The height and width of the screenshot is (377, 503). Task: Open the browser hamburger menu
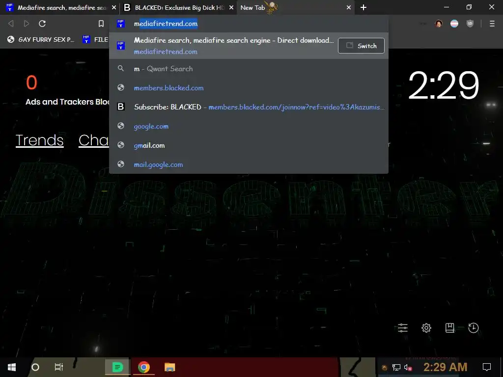492,24
